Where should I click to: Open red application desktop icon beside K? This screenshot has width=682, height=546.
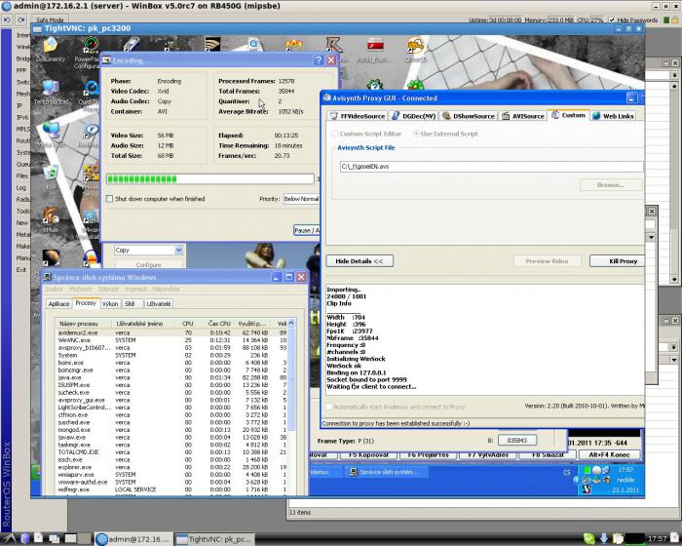(375, 45)
